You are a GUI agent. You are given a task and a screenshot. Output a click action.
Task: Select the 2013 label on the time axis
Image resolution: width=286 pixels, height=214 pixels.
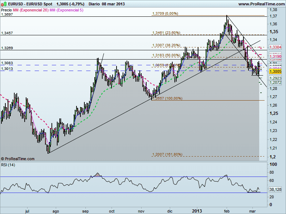197,211
